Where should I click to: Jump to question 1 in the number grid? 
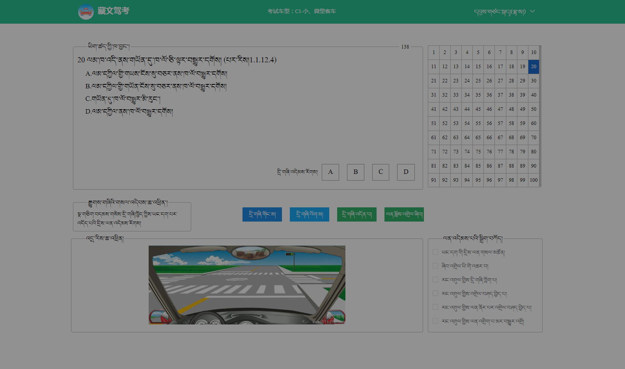point(433,52)
